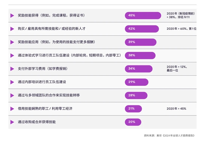202x141 pixels.
Task: Click the 34% progress bar
Action: tap(139, 69)
